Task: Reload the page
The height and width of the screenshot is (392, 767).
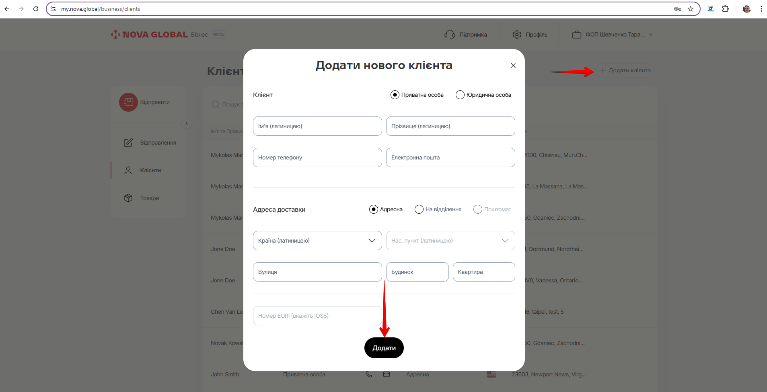Action: pyautogui.click(x=36, y=9)
